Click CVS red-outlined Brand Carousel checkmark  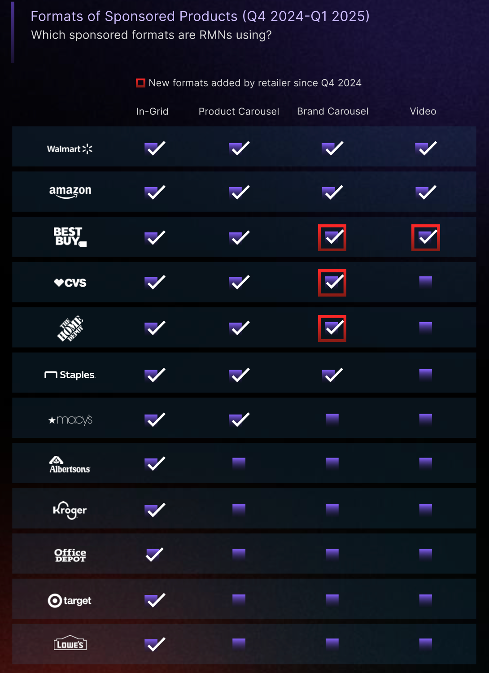332,283
